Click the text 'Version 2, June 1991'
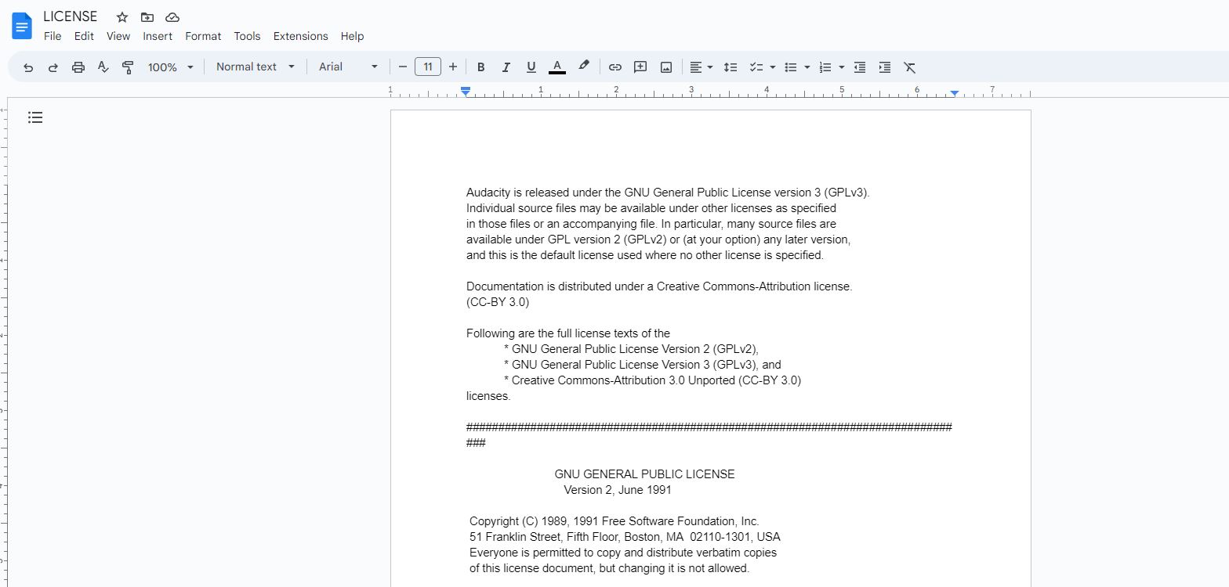Viewport: 1229px width, 587px height. pos(618,490)
